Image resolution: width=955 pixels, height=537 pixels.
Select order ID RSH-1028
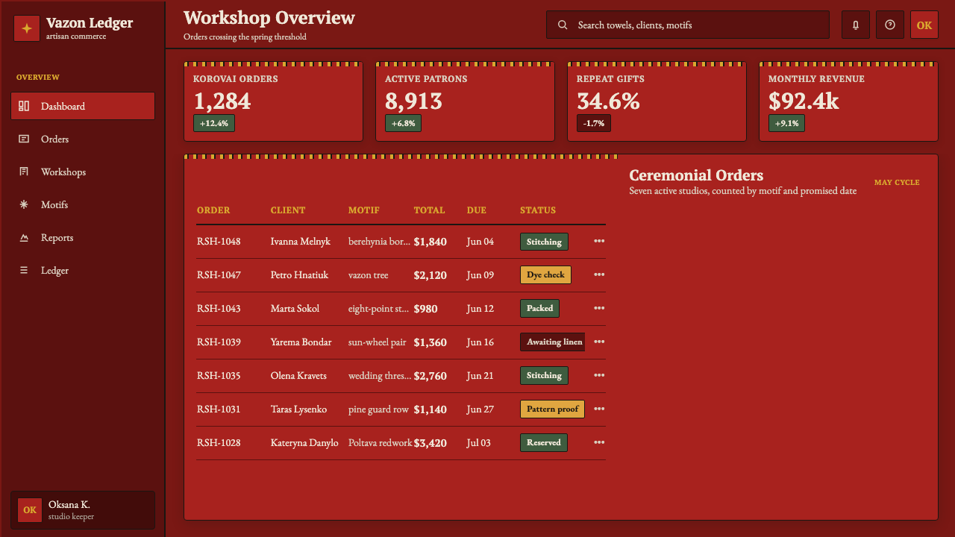219,443
